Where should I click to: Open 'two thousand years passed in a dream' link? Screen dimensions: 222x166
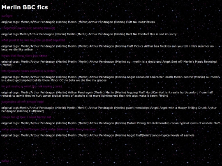tap(28, 71)
